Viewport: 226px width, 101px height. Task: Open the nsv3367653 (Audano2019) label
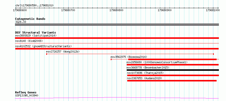pos(144,78)
